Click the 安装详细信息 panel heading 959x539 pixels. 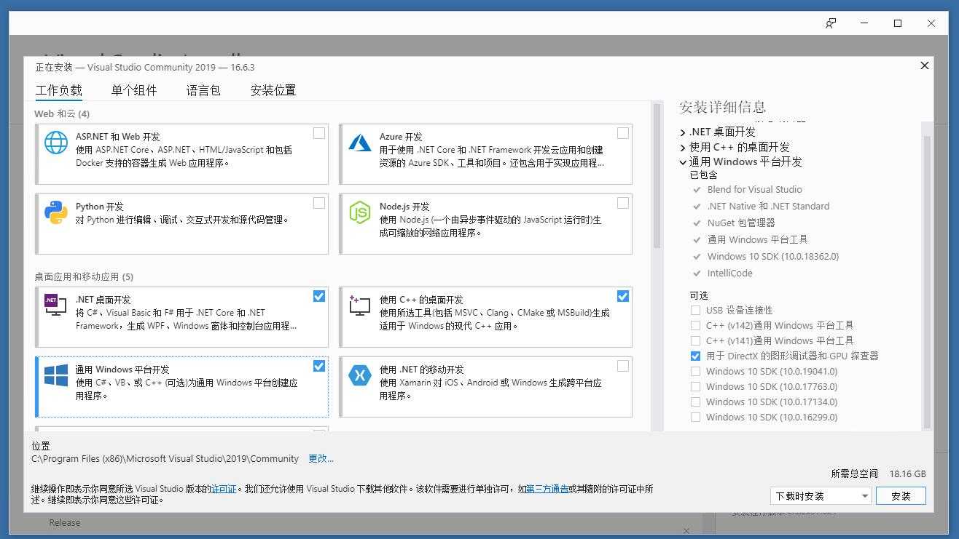pyautogui.click(x=722, y=107)
